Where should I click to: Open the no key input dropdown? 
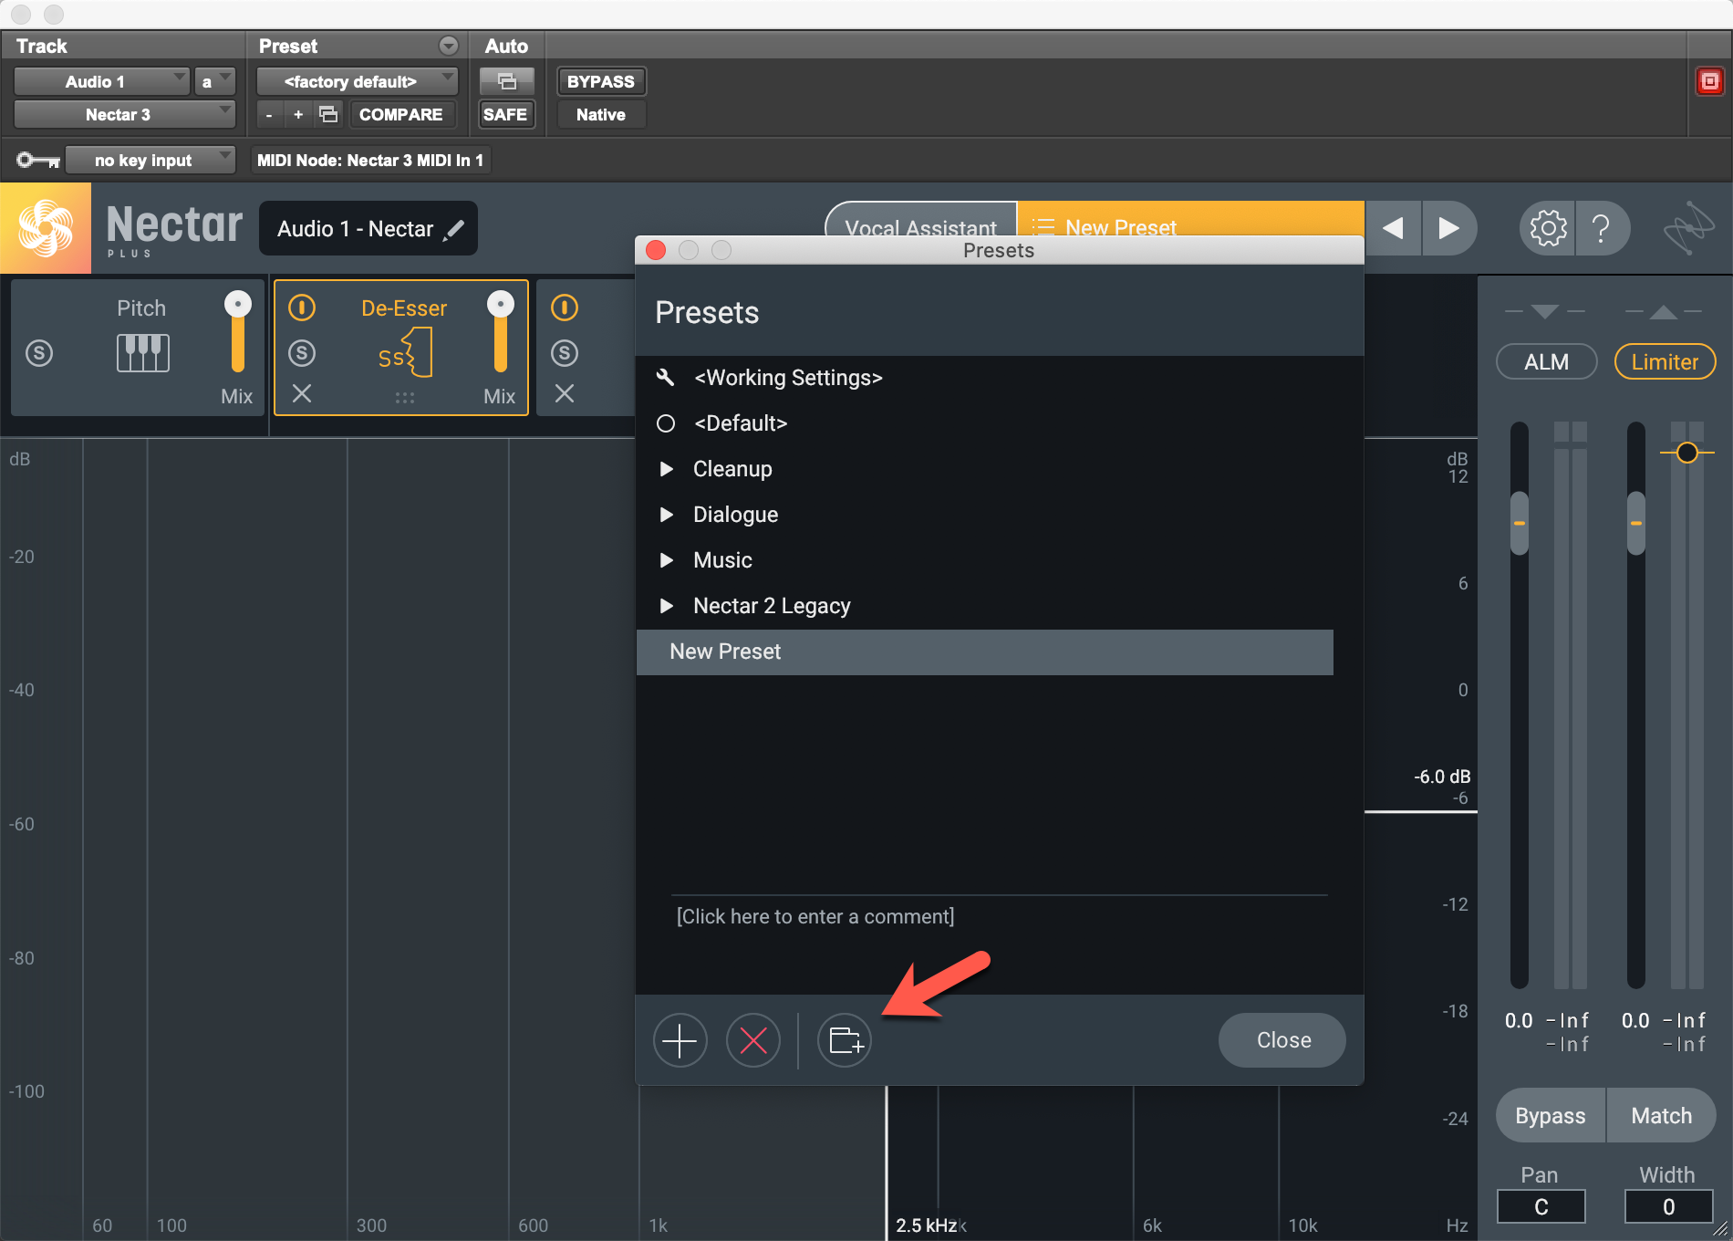point(150,161)
